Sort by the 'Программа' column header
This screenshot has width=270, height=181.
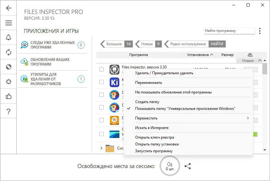pyautogui.click(x=139, y=55)
